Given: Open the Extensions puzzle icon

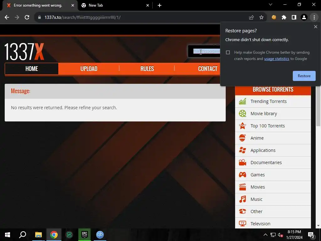Looking at the screenshot, I should coord(284,18).
